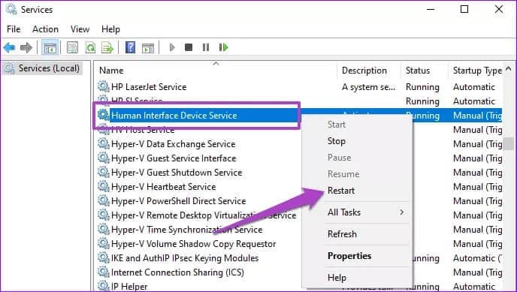The width and height of the screenshot is (517, 292).
Task: Choose Restart in the context menu
Action: (x=341, y=191)
